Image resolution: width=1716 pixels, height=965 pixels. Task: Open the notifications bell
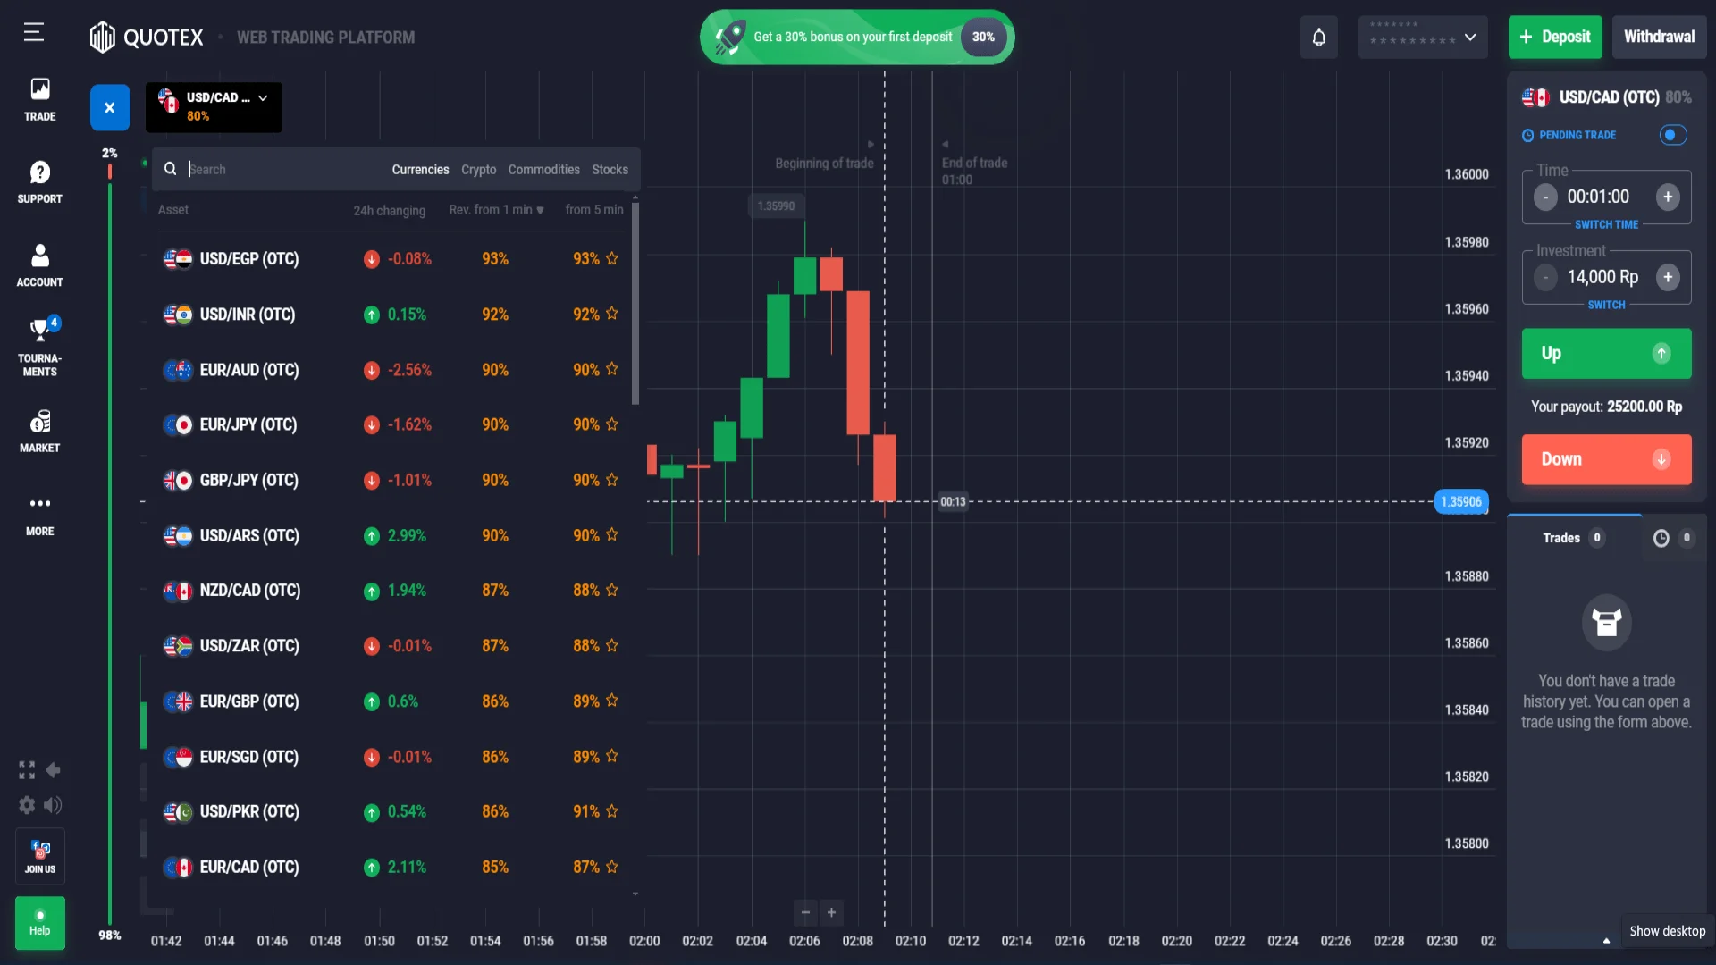[x=1318, y=38]
